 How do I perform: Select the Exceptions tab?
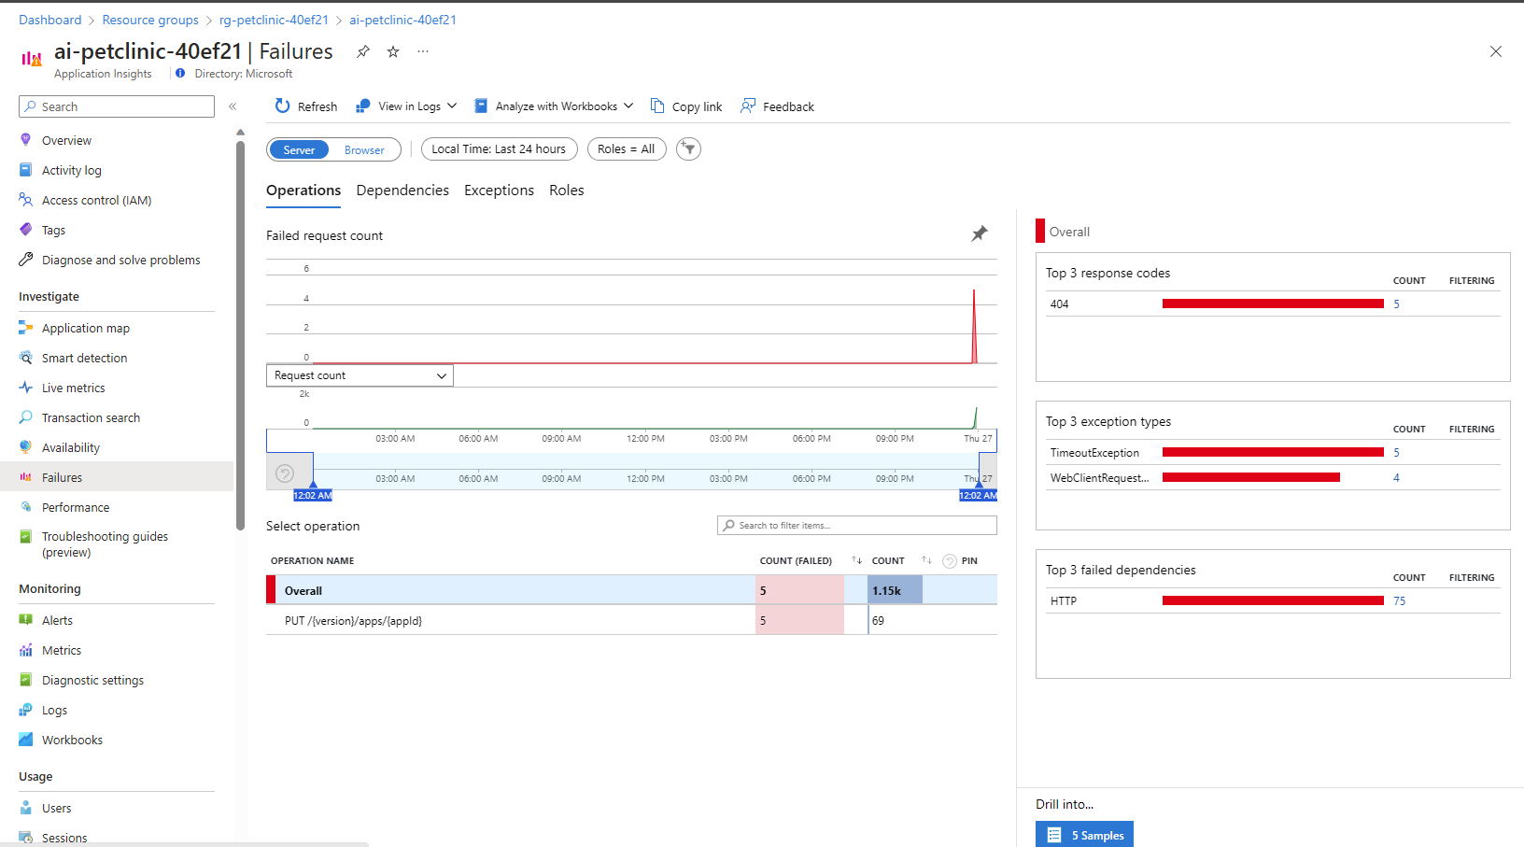pyautogui.click(x=499, y=191)
